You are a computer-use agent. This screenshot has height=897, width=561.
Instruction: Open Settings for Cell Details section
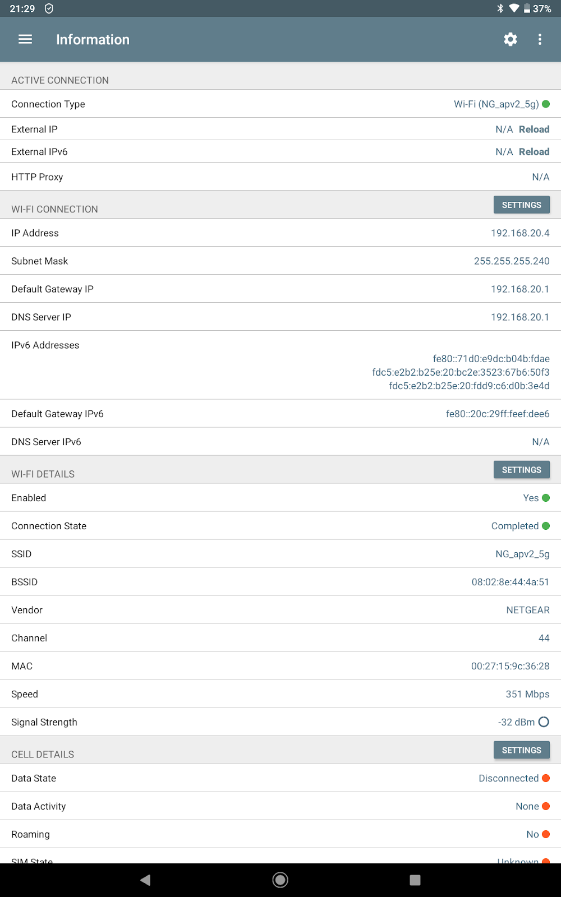(521, 750)
